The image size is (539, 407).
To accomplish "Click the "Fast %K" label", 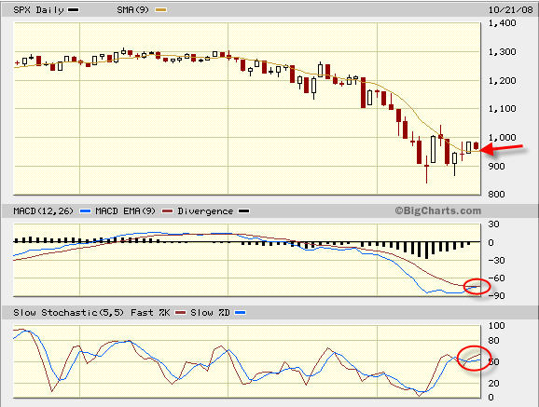I will coord(150,313).
